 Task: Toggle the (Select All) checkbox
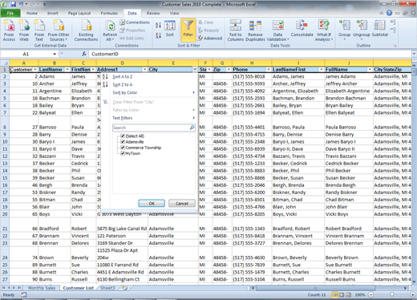click(123, 136)
